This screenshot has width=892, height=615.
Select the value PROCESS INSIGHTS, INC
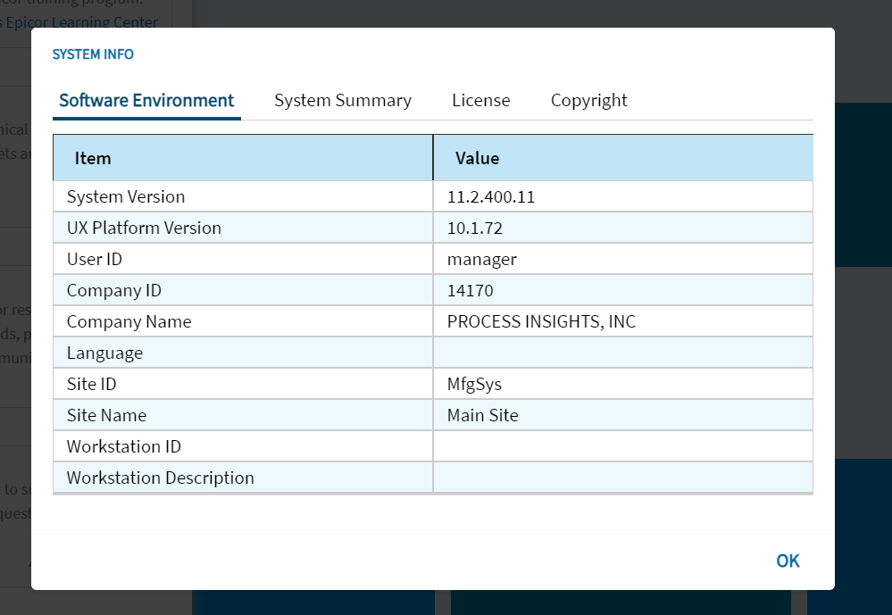tap(542, 322)
